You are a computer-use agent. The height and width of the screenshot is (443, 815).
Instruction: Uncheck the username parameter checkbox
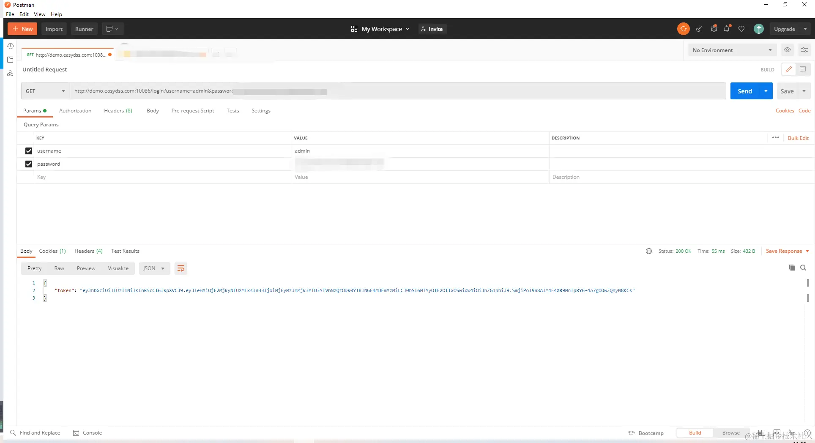coord(29,151)
